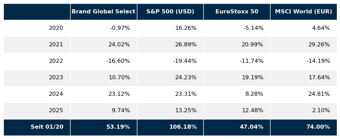Click the 13.25% cell for 2025
340x139 pixels.
(x=186, y=111)
